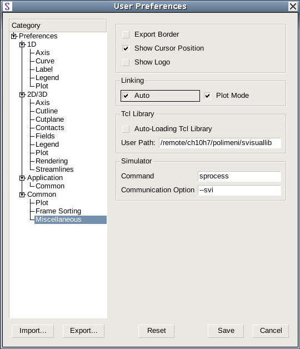
Task: Collapse the Preferences root node
Action: (14, 36)
